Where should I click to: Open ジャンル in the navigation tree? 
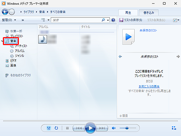17,56
